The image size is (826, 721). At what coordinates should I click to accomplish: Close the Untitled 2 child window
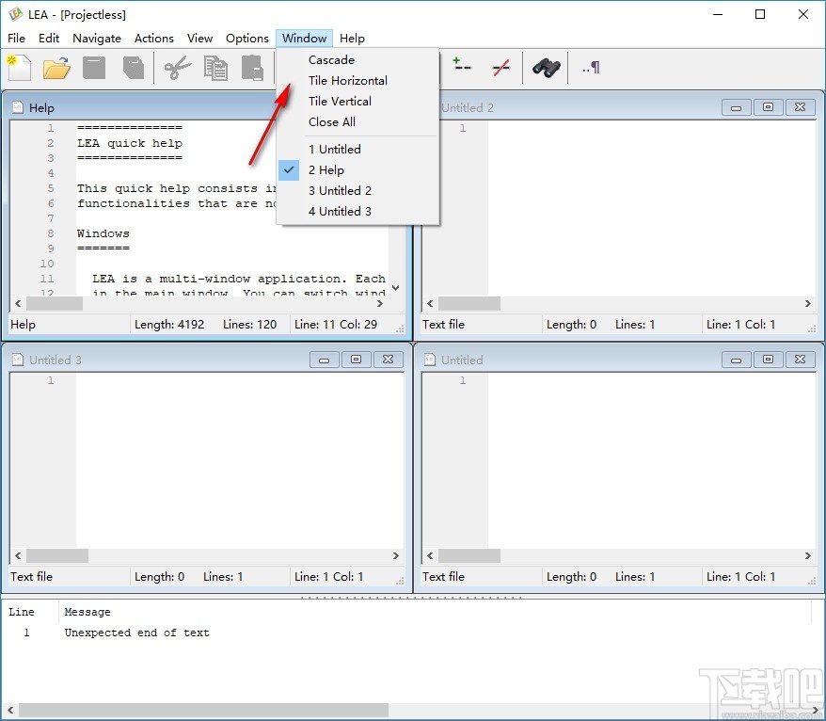point(801,107)
